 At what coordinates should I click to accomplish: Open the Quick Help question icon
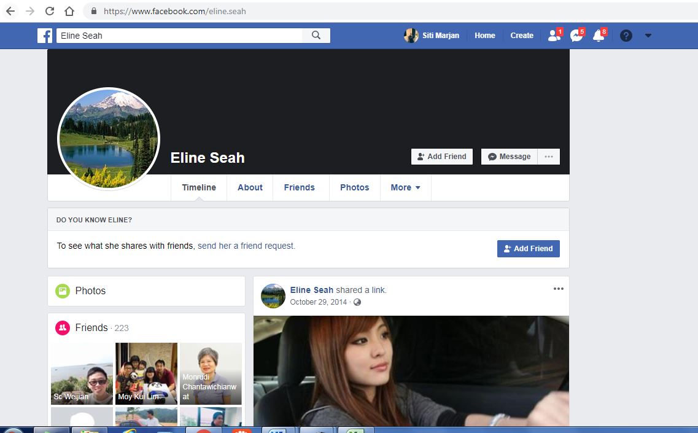626,36
